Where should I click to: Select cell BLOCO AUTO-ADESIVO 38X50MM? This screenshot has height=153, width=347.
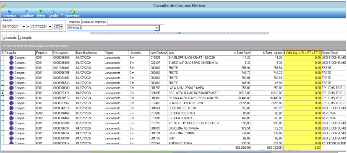pos(193,62)
